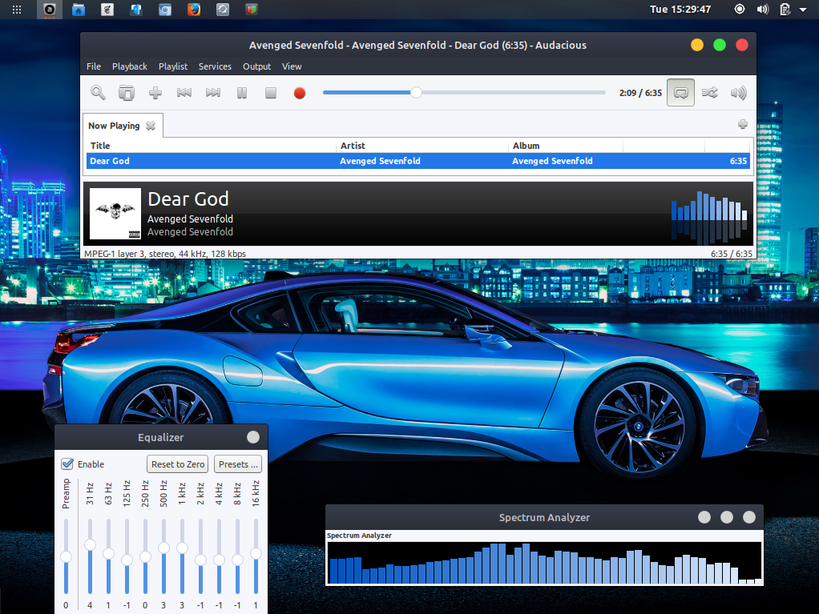Sort playlist by Album column header
819x614 pixels.
pyautogui.click(x=566, y=146)
